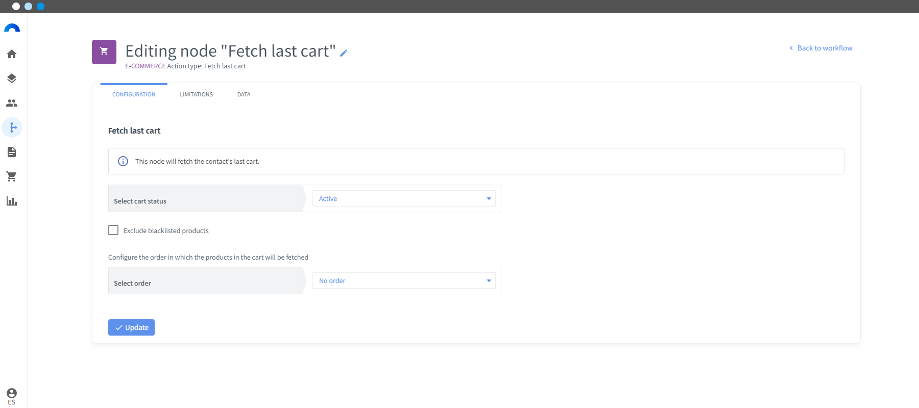The image size is (919, 408).
Task: Click the node title 'Editing node Fetch last cart'
Action: 230,51
